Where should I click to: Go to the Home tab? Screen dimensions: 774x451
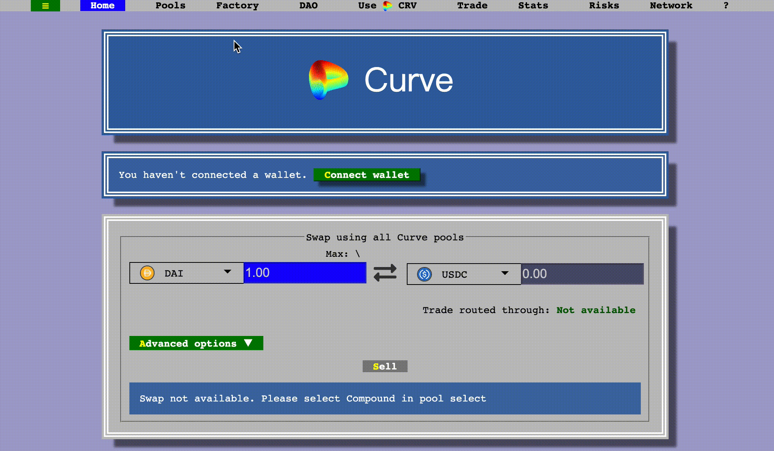[102, 6]
